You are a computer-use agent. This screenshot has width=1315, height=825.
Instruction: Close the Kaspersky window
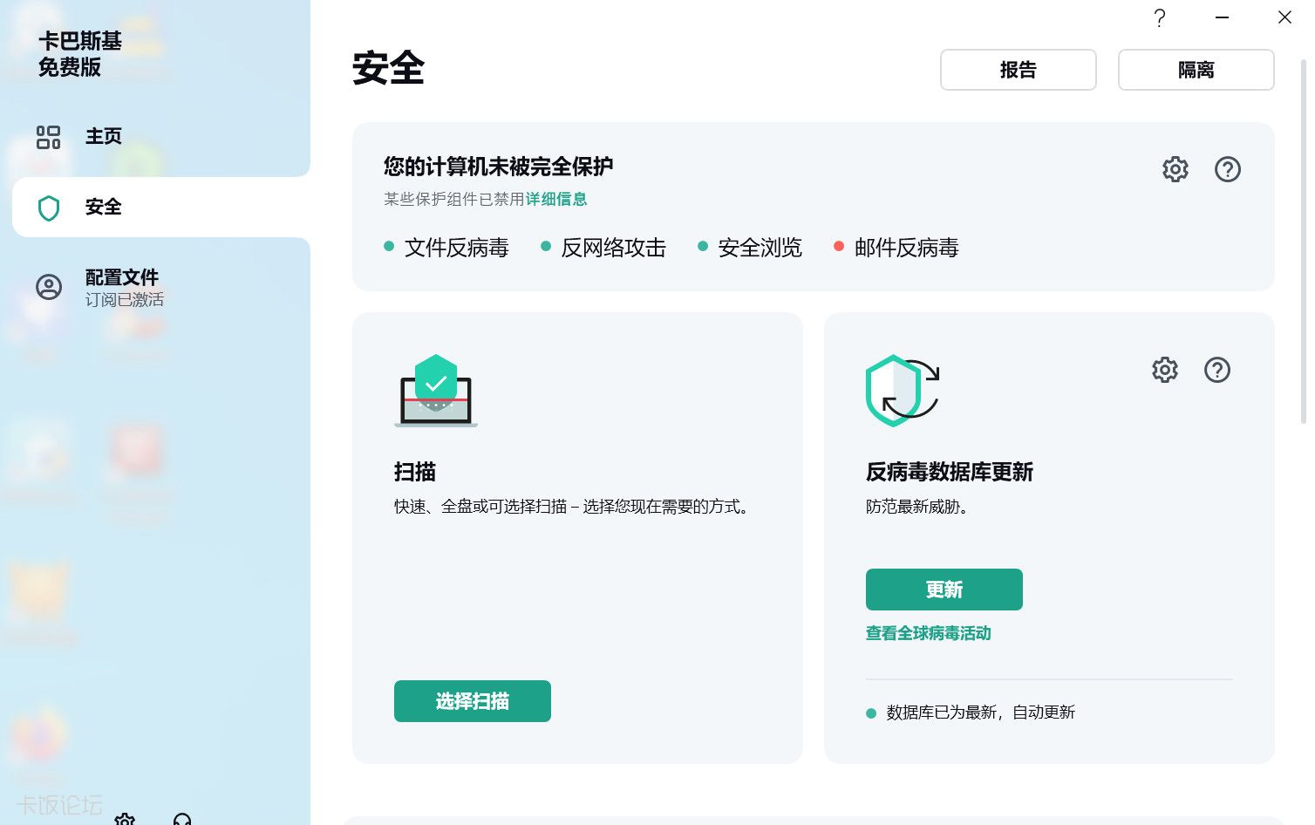coord(1284,17)
